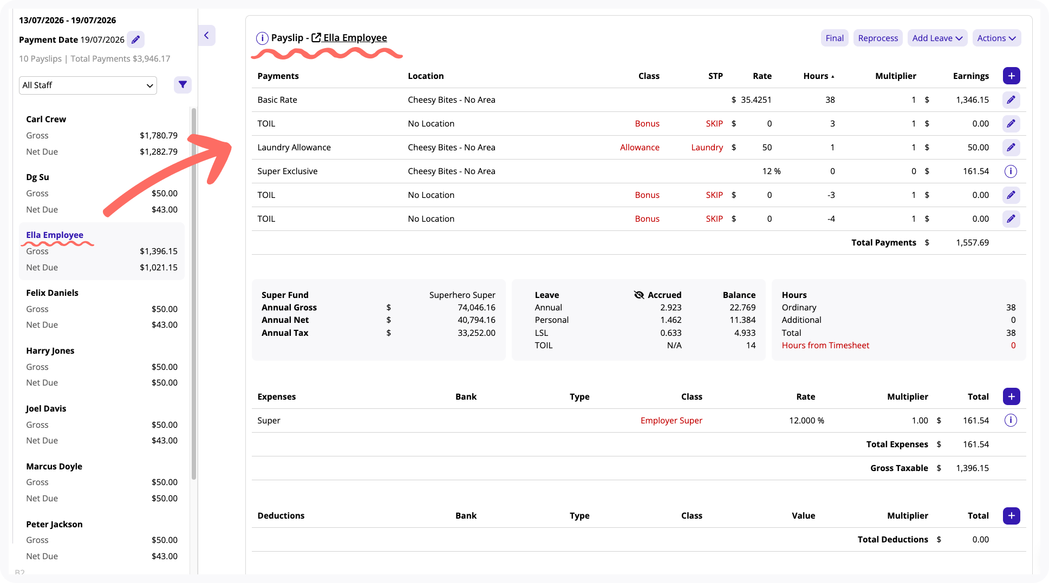Select Joel Davis payslip
The width and height of the screenshot is (1049, 583).
coord(102,425)
